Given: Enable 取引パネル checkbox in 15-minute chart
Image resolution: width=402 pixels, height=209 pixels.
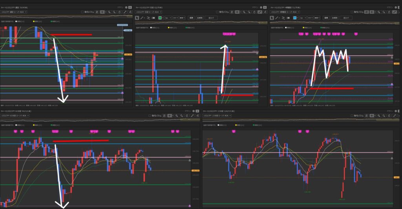Looking at the screenshot, I should pos(352,116).
